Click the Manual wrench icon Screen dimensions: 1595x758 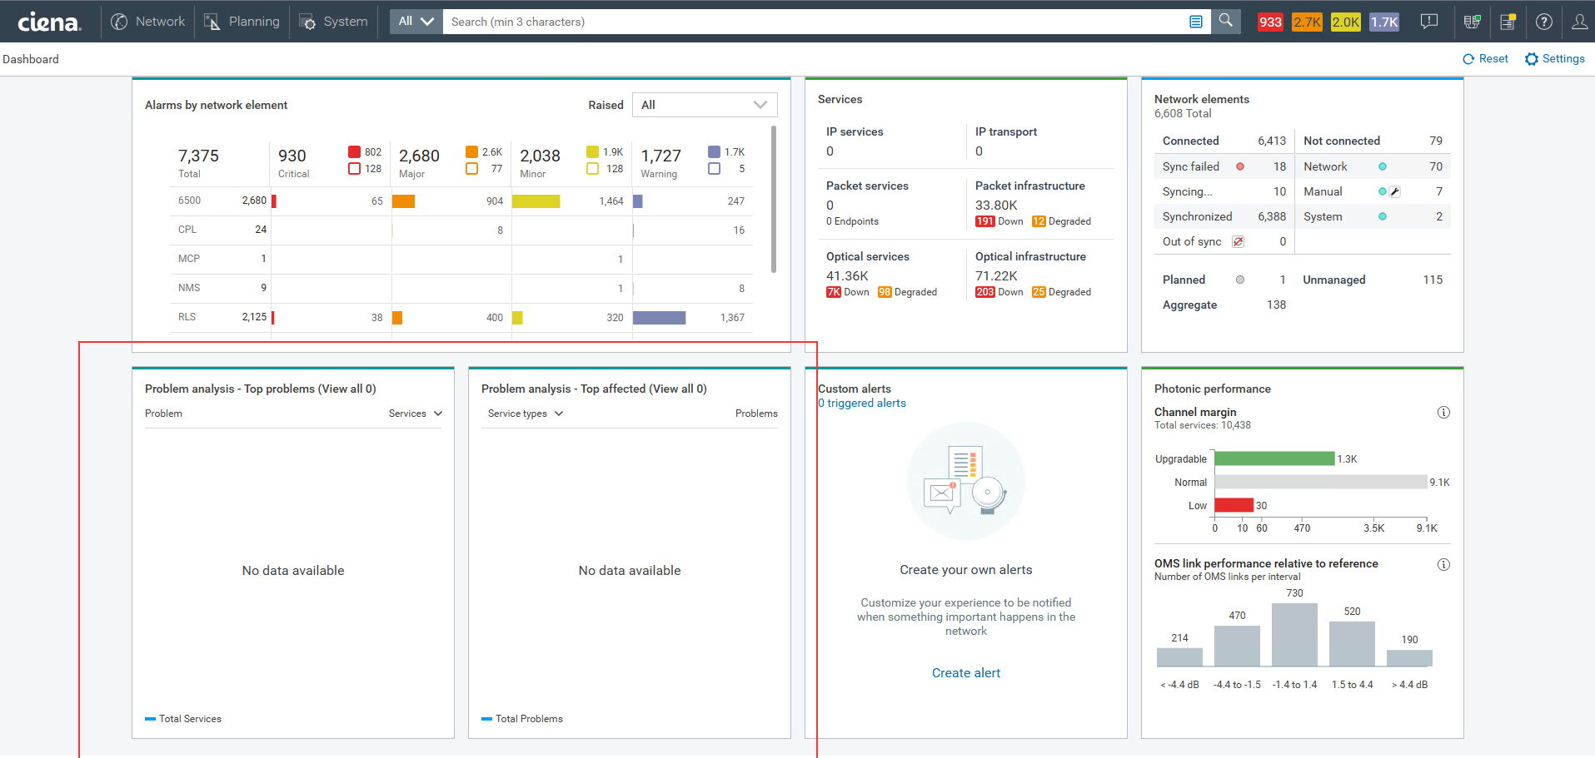tap(1395, 191)
